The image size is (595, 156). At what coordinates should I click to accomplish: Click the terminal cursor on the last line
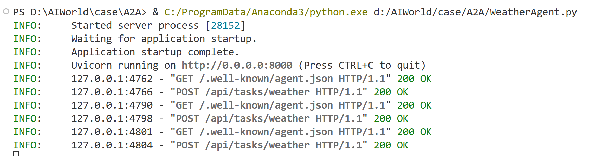pyautogui.click(x=16, y=154)
